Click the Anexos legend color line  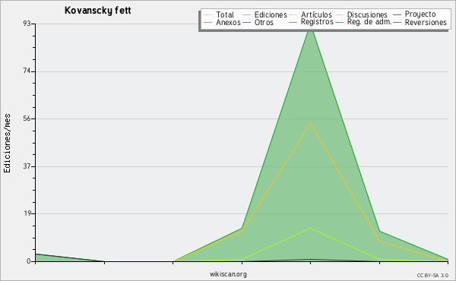(x=208, y=22)
